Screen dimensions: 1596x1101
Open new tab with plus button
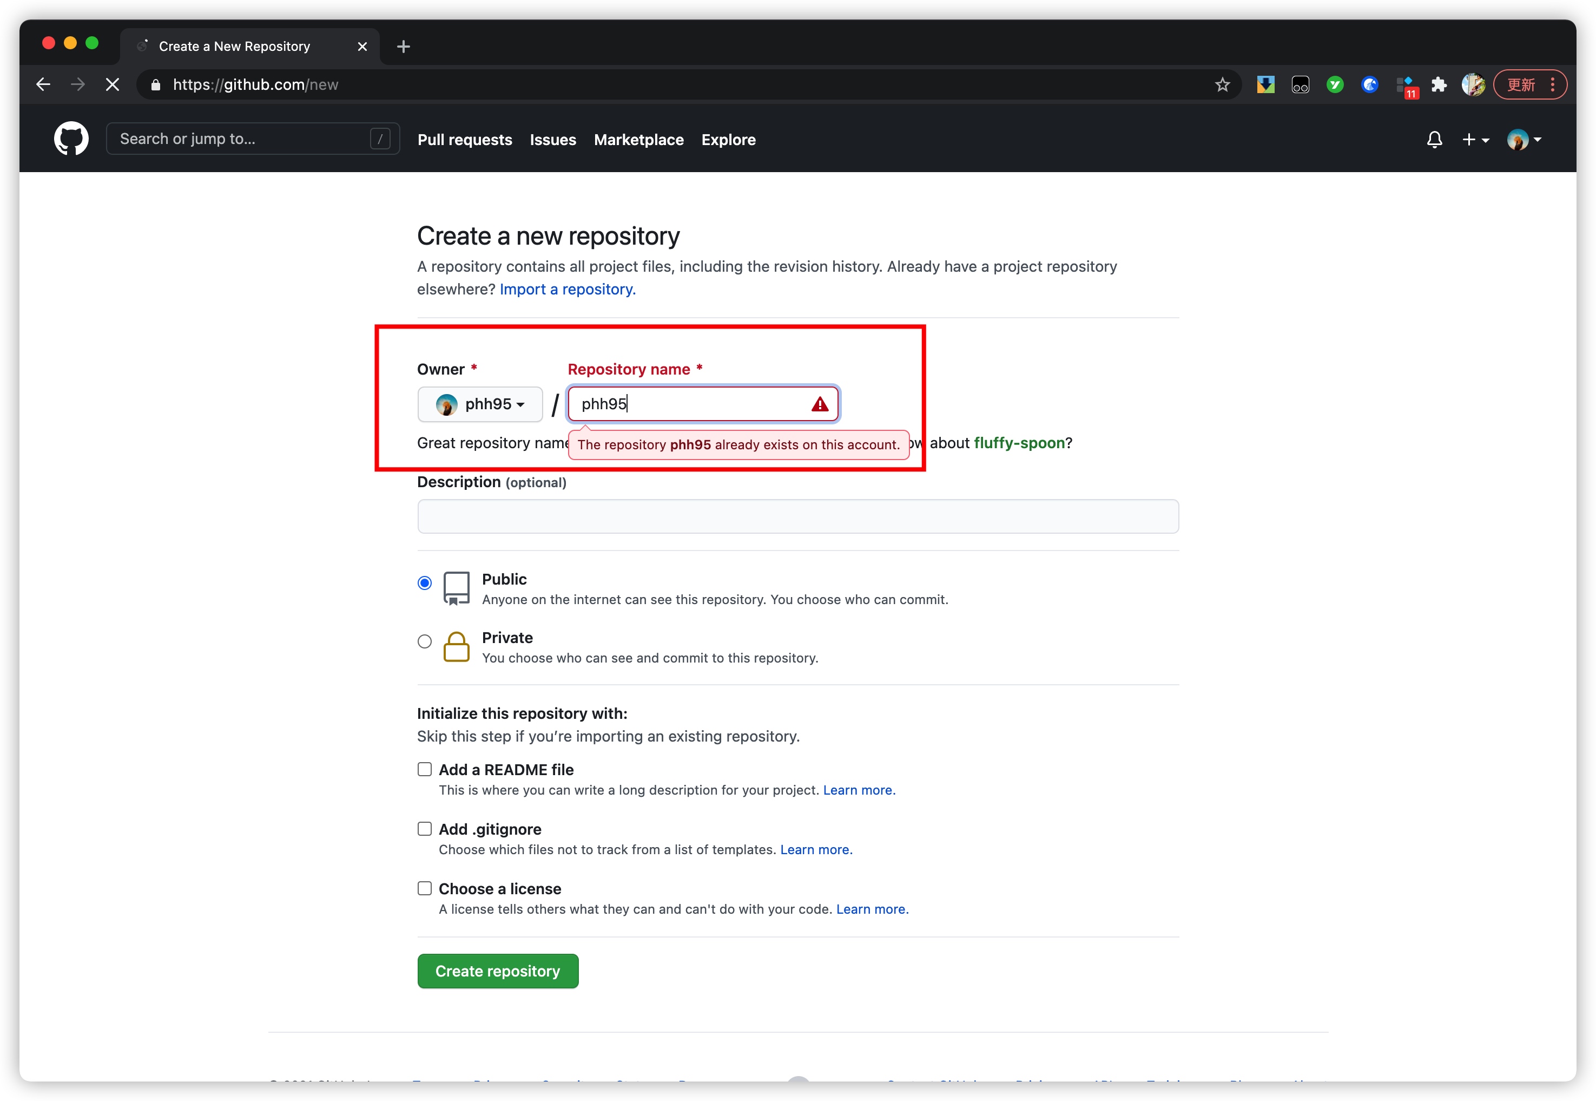click(x=403, y=46)
